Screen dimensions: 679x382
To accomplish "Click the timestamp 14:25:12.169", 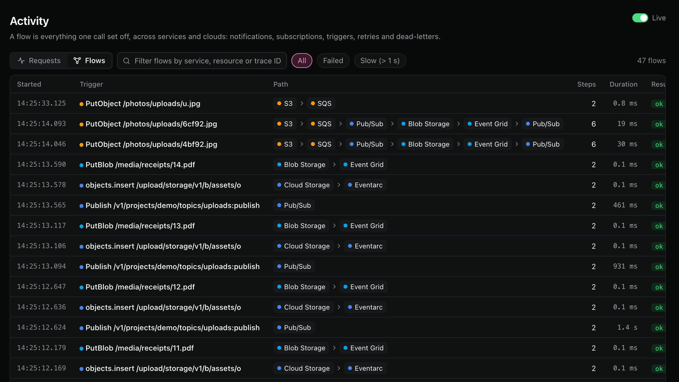I will click(41, 368).
